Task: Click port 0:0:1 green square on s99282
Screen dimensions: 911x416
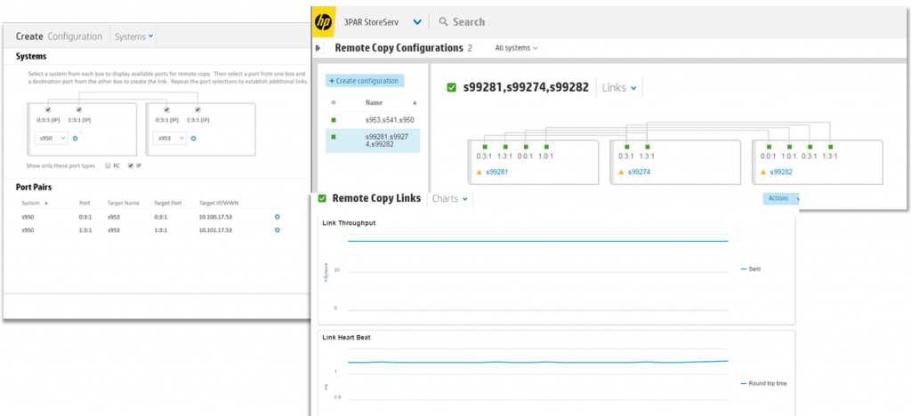Action: click(x=769, y=147)
